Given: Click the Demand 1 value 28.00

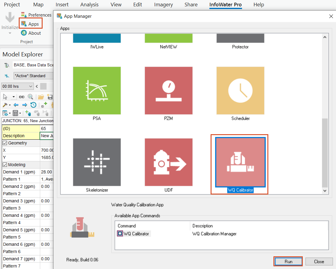Looking at the screenshot, I should [x=47, y=172].
